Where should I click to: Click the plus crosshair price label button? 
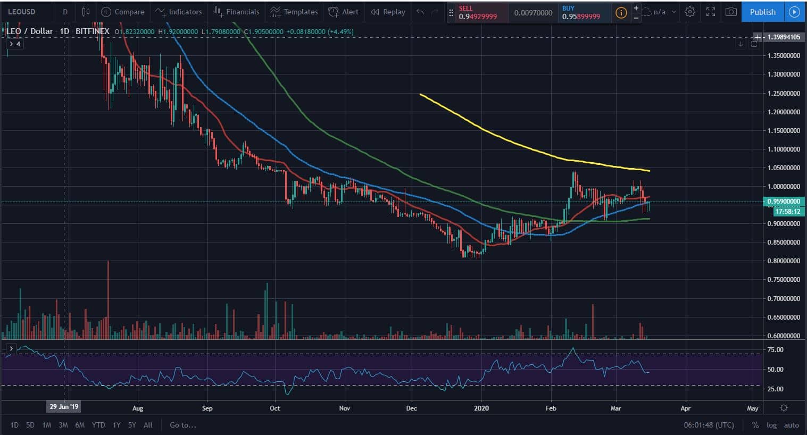pyautogui.click(x=758, y=37)
